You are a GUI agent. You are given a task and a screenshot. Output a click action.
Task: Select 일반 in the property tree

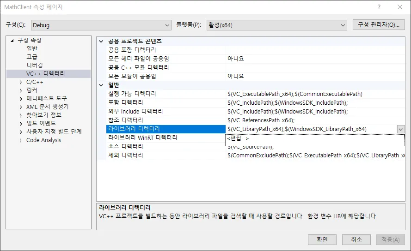(x=32, y=48)
